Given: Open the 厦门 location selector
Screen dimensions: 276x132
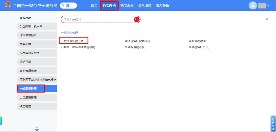Looking at the screenshot, I should [68, 6].
